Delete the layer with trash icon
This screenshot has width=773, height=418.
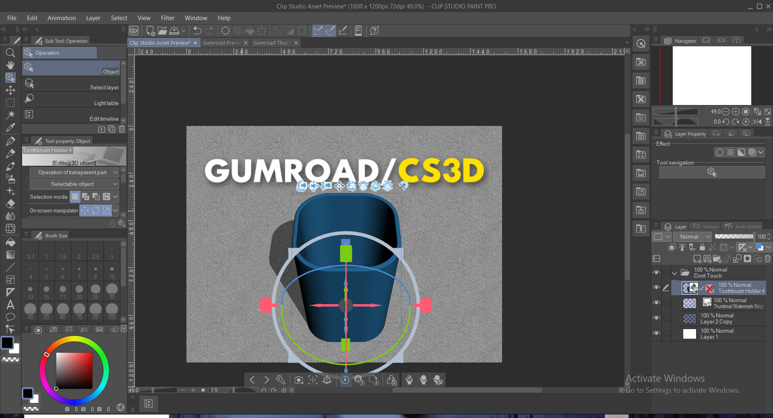click(x=768, y=259)
